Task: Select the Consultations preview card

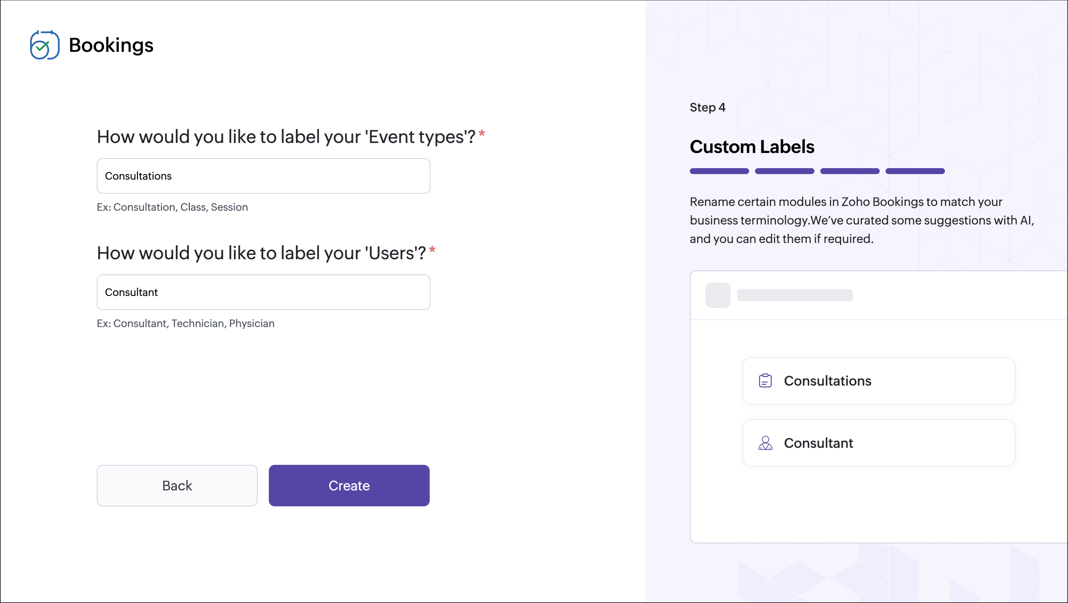Action: 878,381
